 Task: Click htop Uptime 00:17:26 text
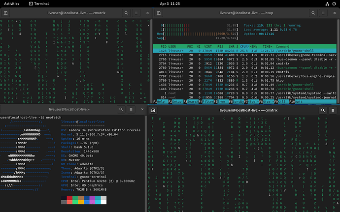point(259,34)
